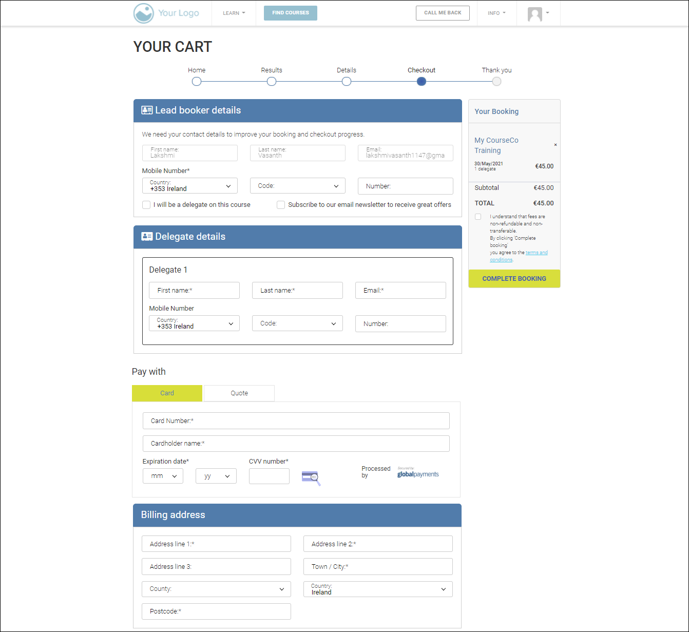The height and width of the screenshot is (632, 689).
Task: Open lead booker mobile Code dropdown
Action: pyautogui.click(x=298, y=186)
